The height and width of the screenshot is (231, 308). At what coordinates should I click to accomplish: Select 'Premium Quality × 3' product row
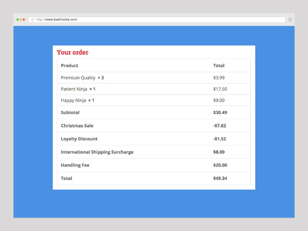[x=154, y=78]
